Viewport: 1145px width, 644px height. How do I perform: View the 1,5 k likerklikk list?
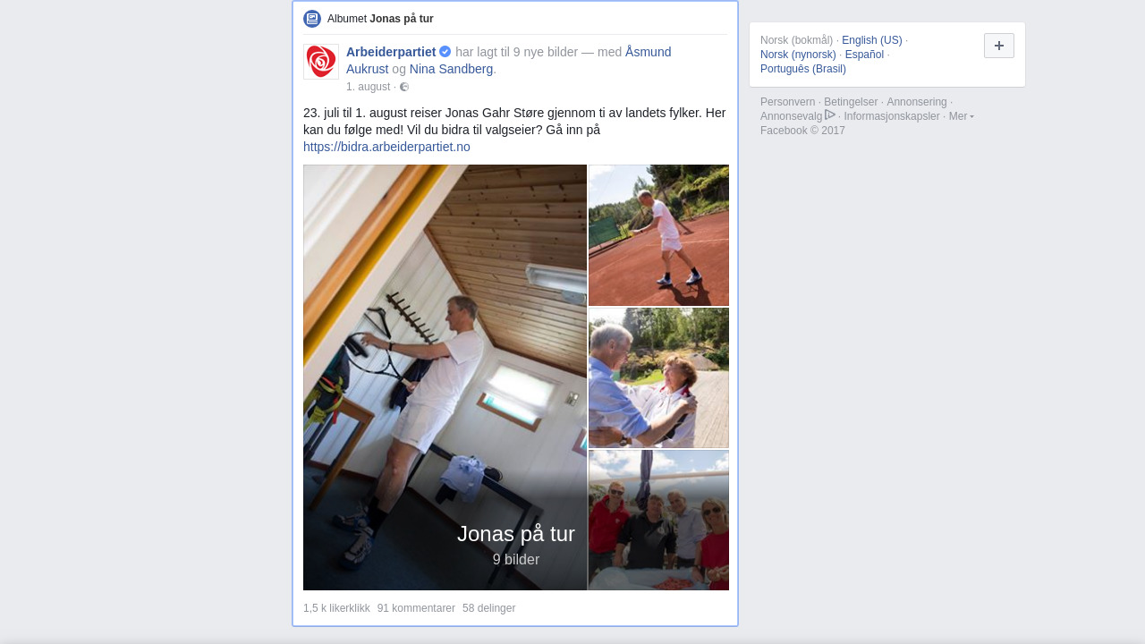(336, 608)
